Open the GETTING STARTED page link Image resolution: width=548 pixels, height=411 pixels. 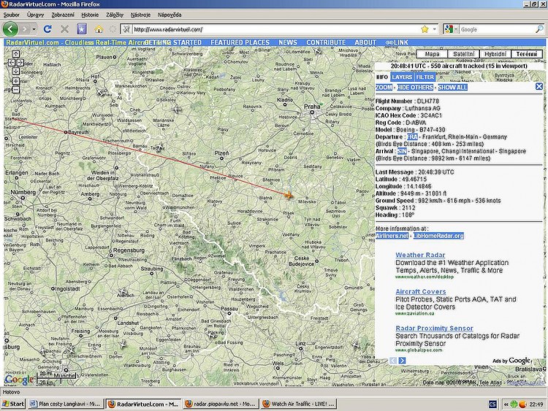(173, 42)
